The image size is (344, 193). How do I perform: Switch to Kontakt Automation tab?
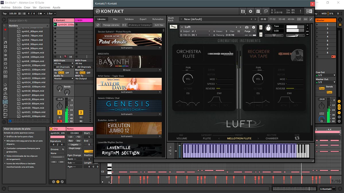[158, 19]
